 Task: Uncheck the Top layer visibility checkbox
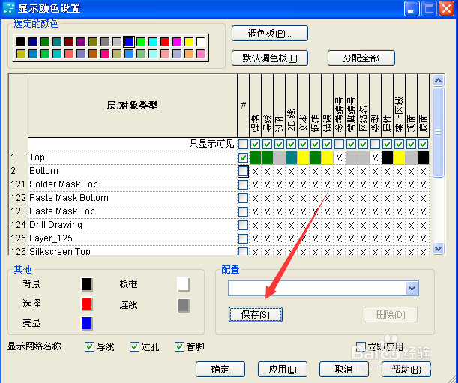coord(243,157)
